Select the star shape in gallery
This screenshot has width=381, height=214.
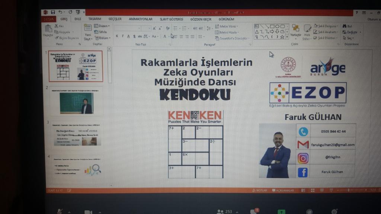coord(282,37)
